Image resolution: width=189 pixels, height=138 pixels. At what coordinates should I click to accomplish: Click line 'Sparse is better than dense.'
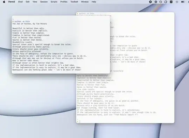pyautogui.click(x=28, y=40)
